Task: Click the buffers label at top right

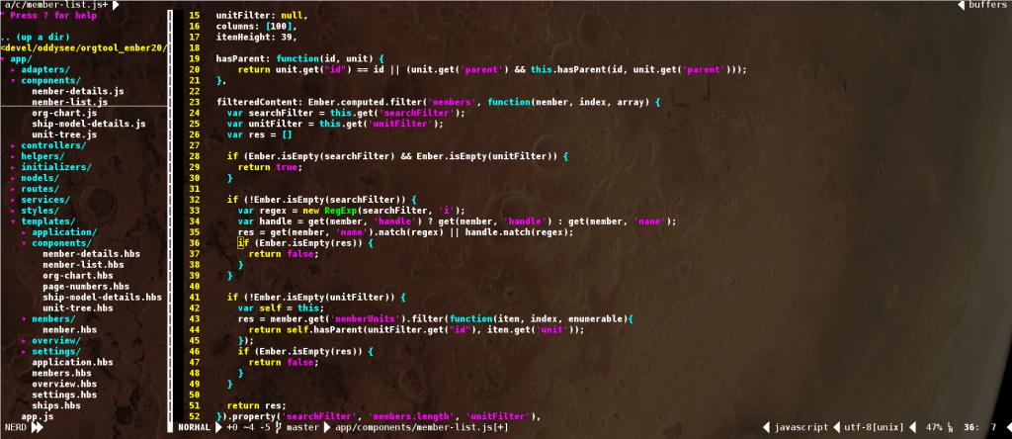Action: 987,5
